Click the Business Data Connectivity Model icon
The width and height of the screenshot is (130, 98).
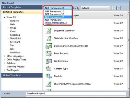click(x=49, y=46)
